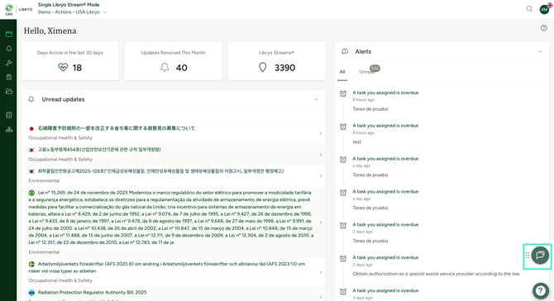554x301 pixels.
Task: Open the user avatar menu
Action: 544,9
